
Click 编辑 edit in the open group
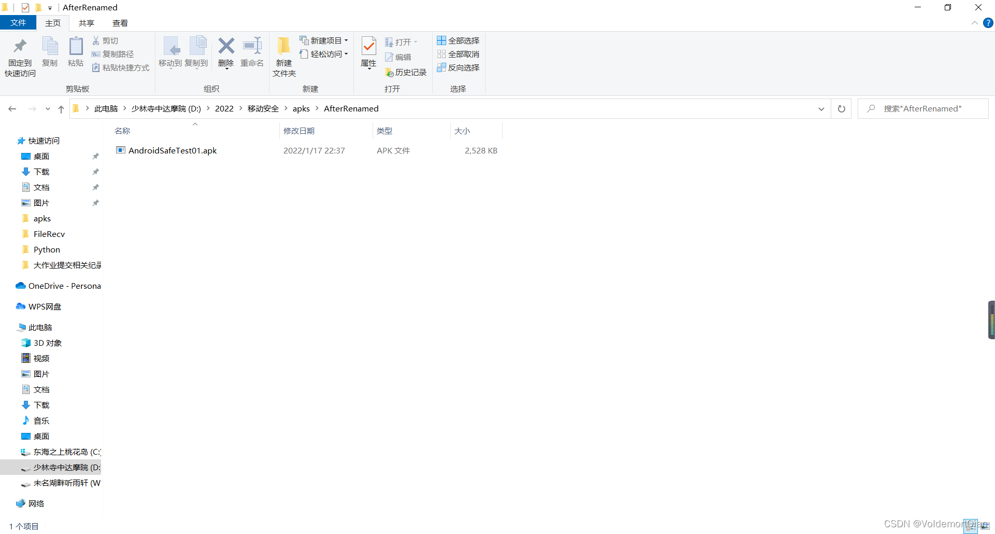click(398, 57)
